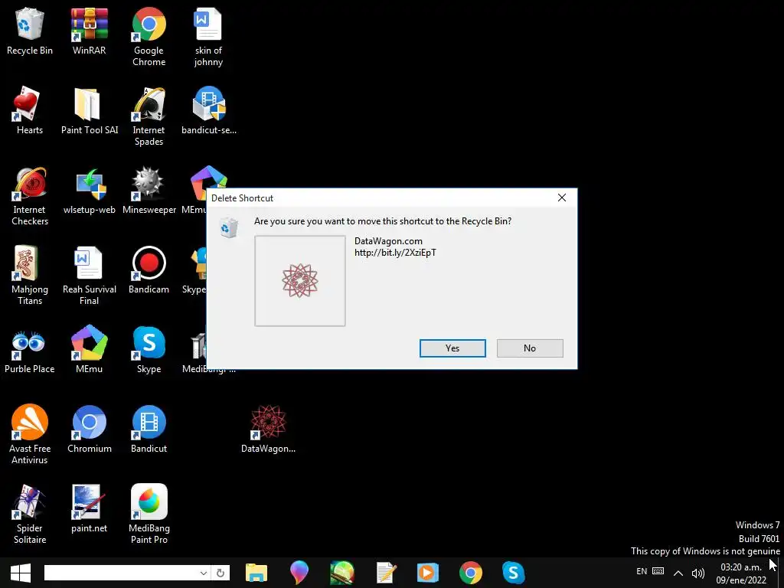Image resolution: width=784 pixels, height=588 pixels.
Task: Select the Mahjong Titans shortcut
Action: pyautogui.click(x=30, y=276)
